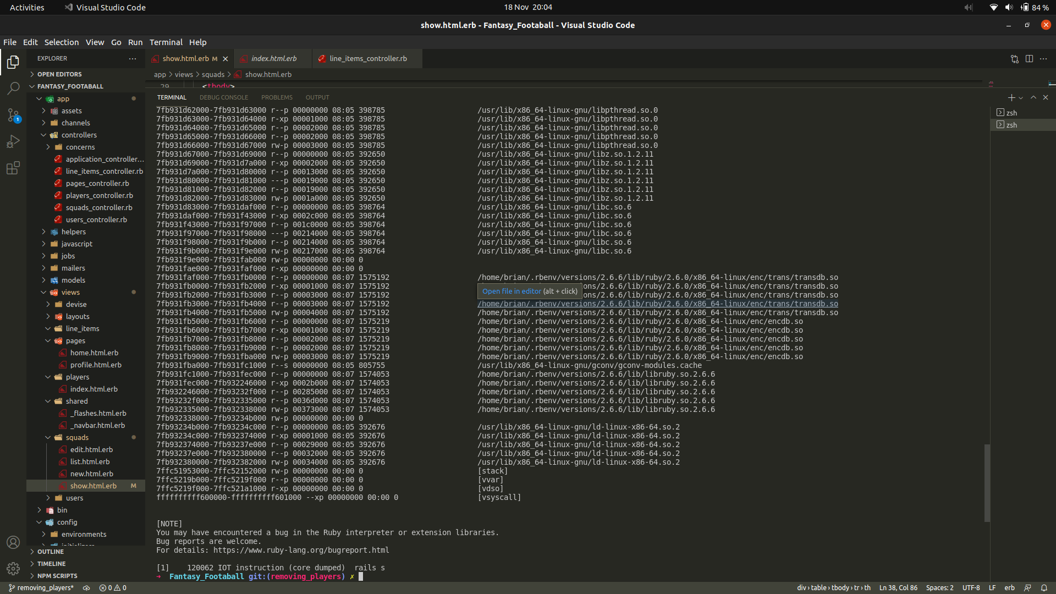Screen dimensions: 1056x594
Task: Open the Search view in activity bar
Action: 13,88
